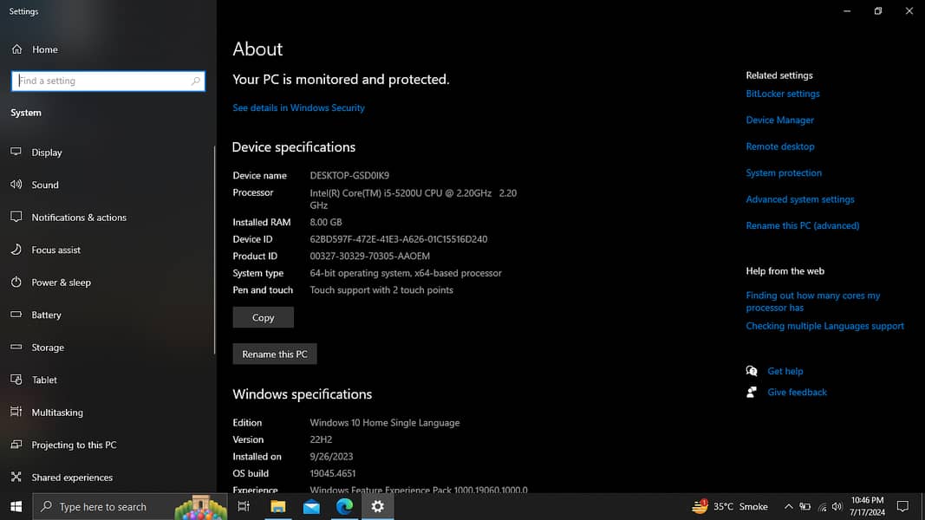Screen dimensions: 925x520
Task: Open Focus assist moon icon
Action: coord(16,250)
